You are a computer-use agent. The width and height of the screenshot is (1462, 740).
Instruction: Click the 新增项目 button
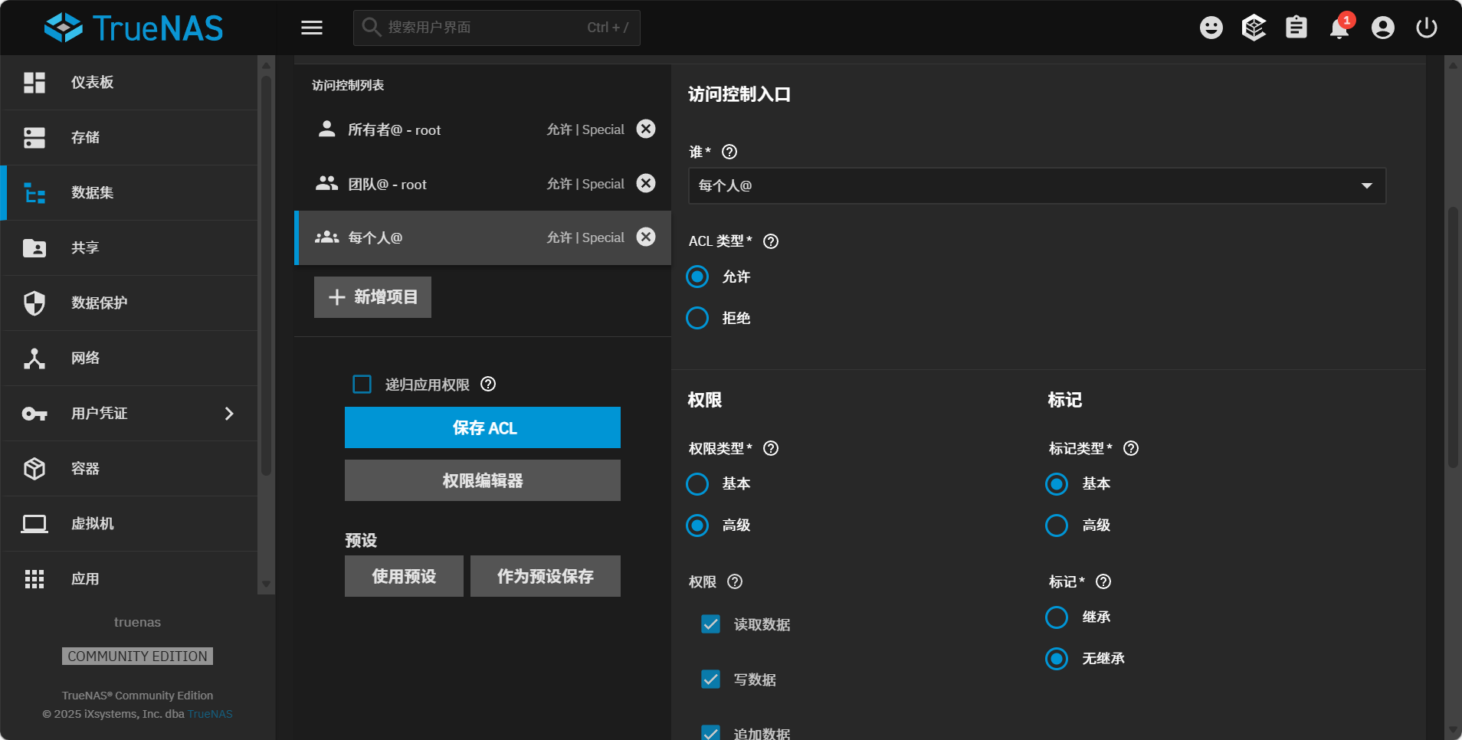[x=372, y=297]
